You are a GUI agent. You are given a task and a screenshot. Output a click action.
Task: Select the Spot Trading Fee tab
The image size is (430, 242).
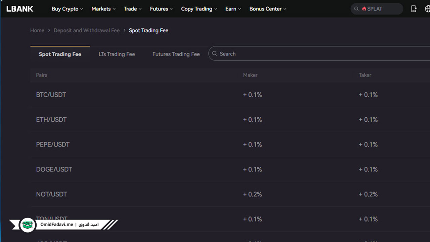60,54
